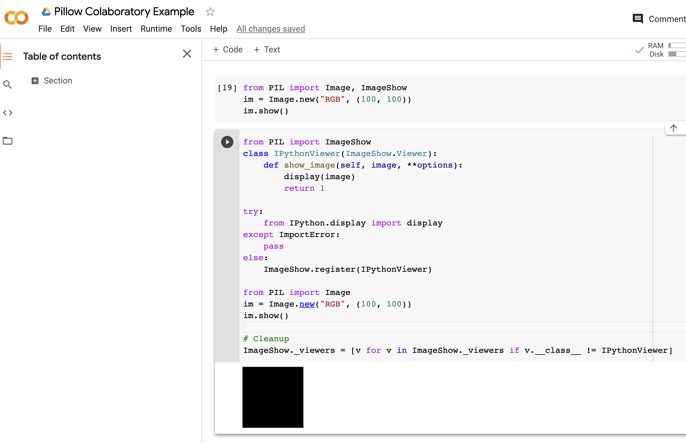Open the Files folder panel
The height and width of the screenshot is (443, 686).
coord(8,141)
